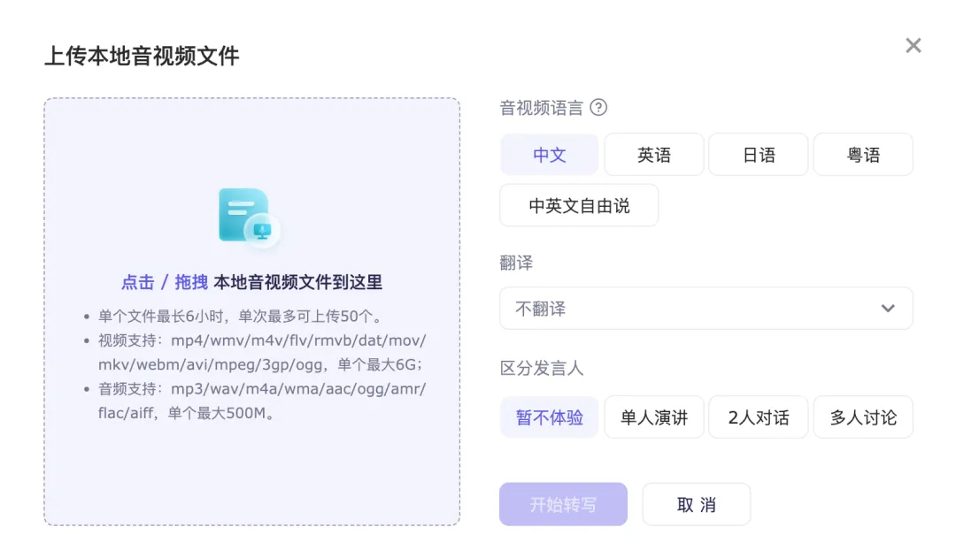Click the 区分发言人 section label
Image resolution: width=956 pixels, height=558 pixels.
[x=542, y=368]
